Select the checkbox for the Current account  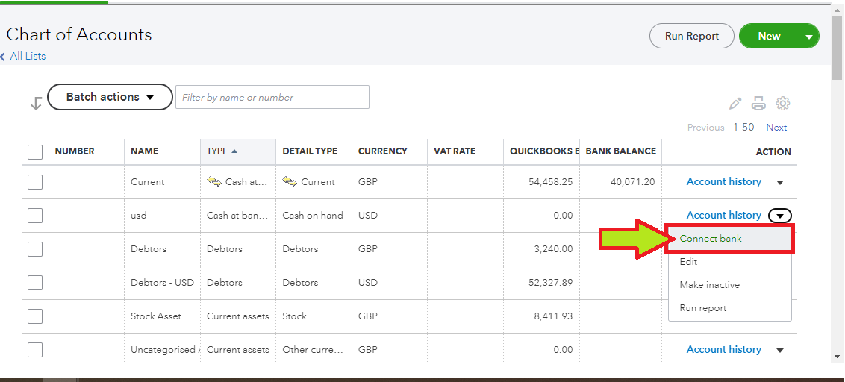coord(35,182)
